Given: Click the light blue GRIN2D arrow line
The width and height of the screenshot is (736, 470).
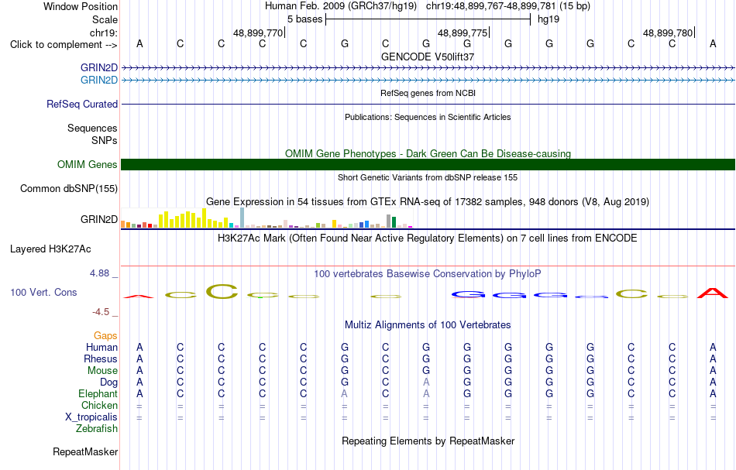Looking at the screenshot, I should coord(428,81).
